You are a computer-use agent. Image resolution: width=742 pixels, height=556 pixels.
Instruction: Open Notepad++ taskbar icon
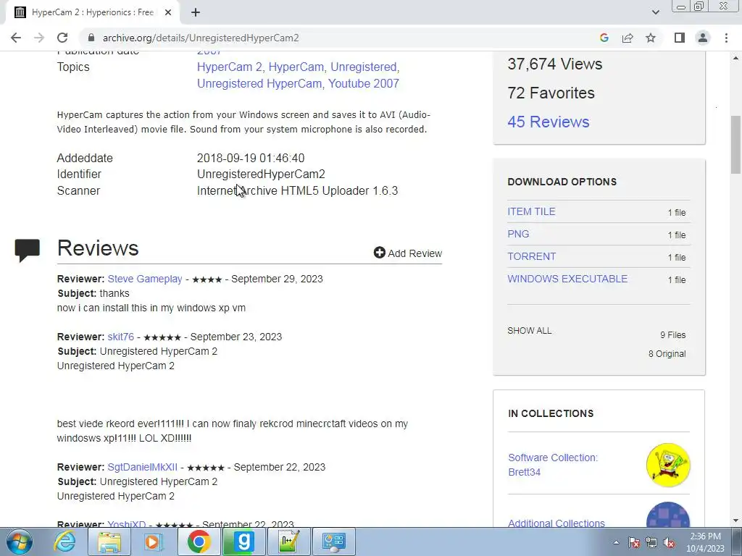point(288,542)
